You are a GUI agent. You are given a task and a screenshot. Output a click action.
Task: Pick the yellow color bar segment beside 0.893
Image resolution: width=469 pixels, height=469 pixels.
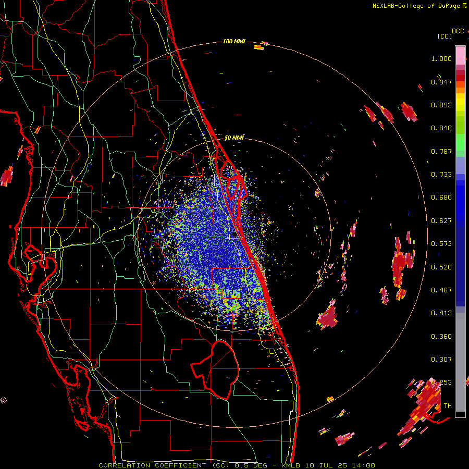460,104
